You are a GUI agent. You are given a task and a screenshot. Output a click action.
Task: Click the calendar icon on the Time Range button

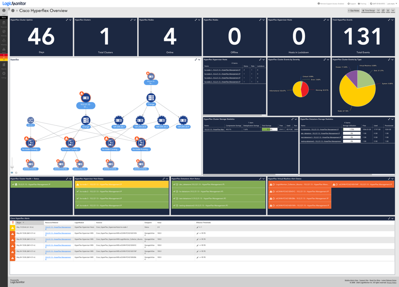coord(363,11)
